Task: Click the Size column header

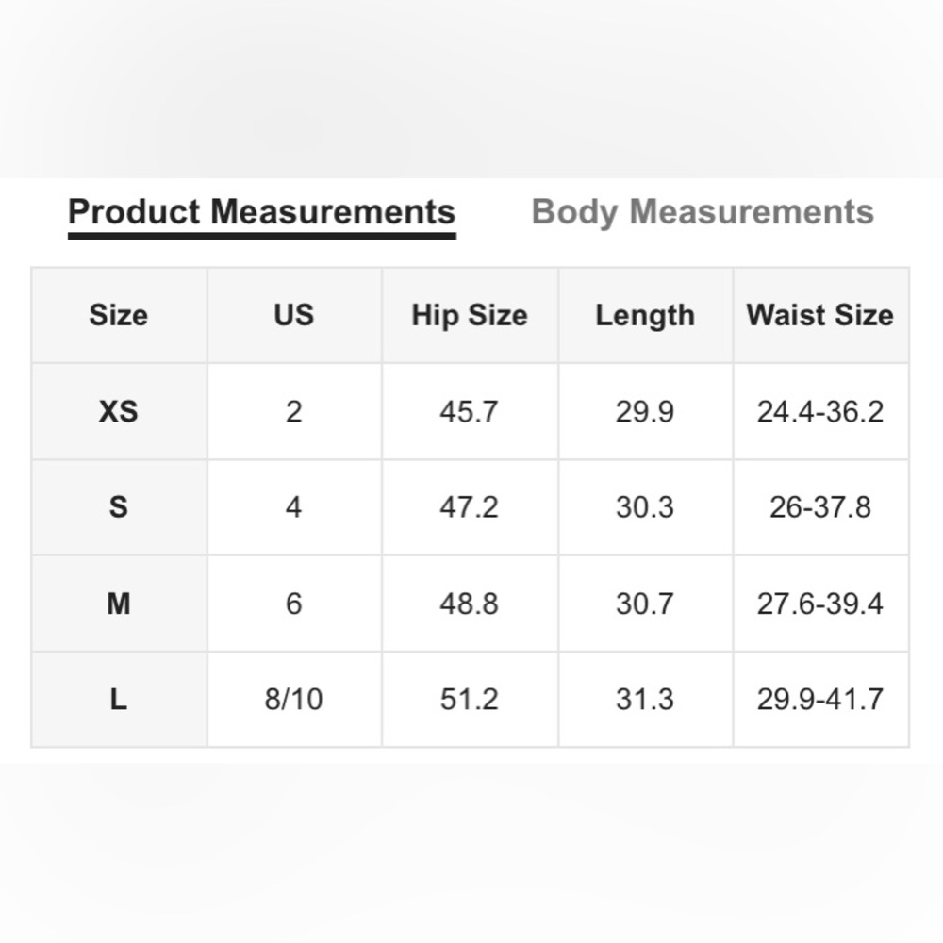Action: click(x=119, y=315)
